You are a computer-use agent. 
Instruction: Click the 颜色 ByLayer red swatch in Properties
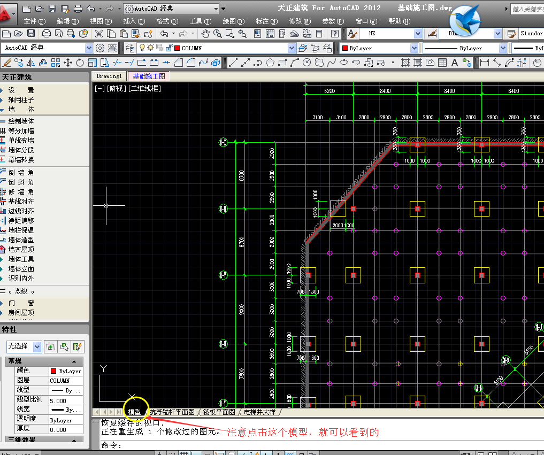[x=53, y=371]
